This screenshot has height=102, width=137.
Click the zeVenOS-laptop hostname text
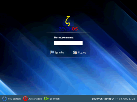point(102,99)
